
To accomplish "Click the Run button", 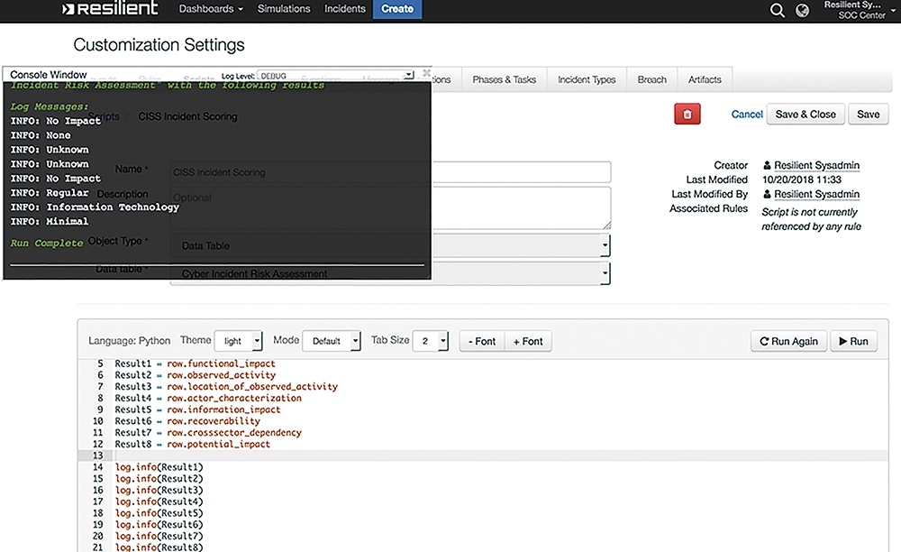I will pos(853,341).
